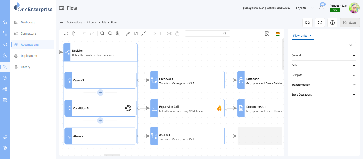
Task: Click the refresh flow icon in toolbar
Action: pyautogui.click(x=66, y=33)
